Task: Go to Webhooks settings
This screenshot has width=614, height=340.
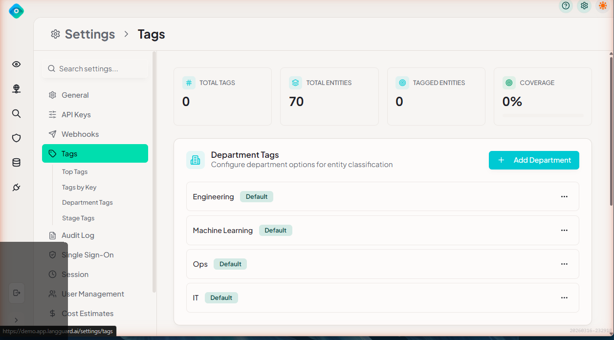Action: (80, 134)
